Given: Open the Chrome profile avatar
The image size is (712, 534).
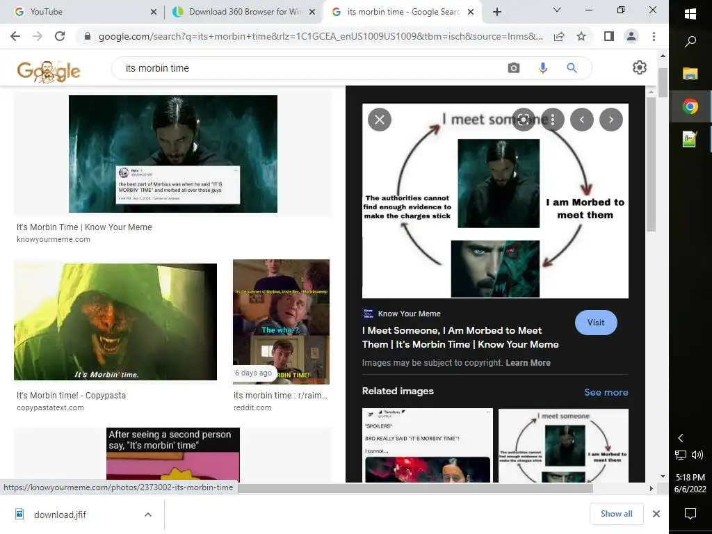Looking at the screenshot, I should tap(631, 36).
